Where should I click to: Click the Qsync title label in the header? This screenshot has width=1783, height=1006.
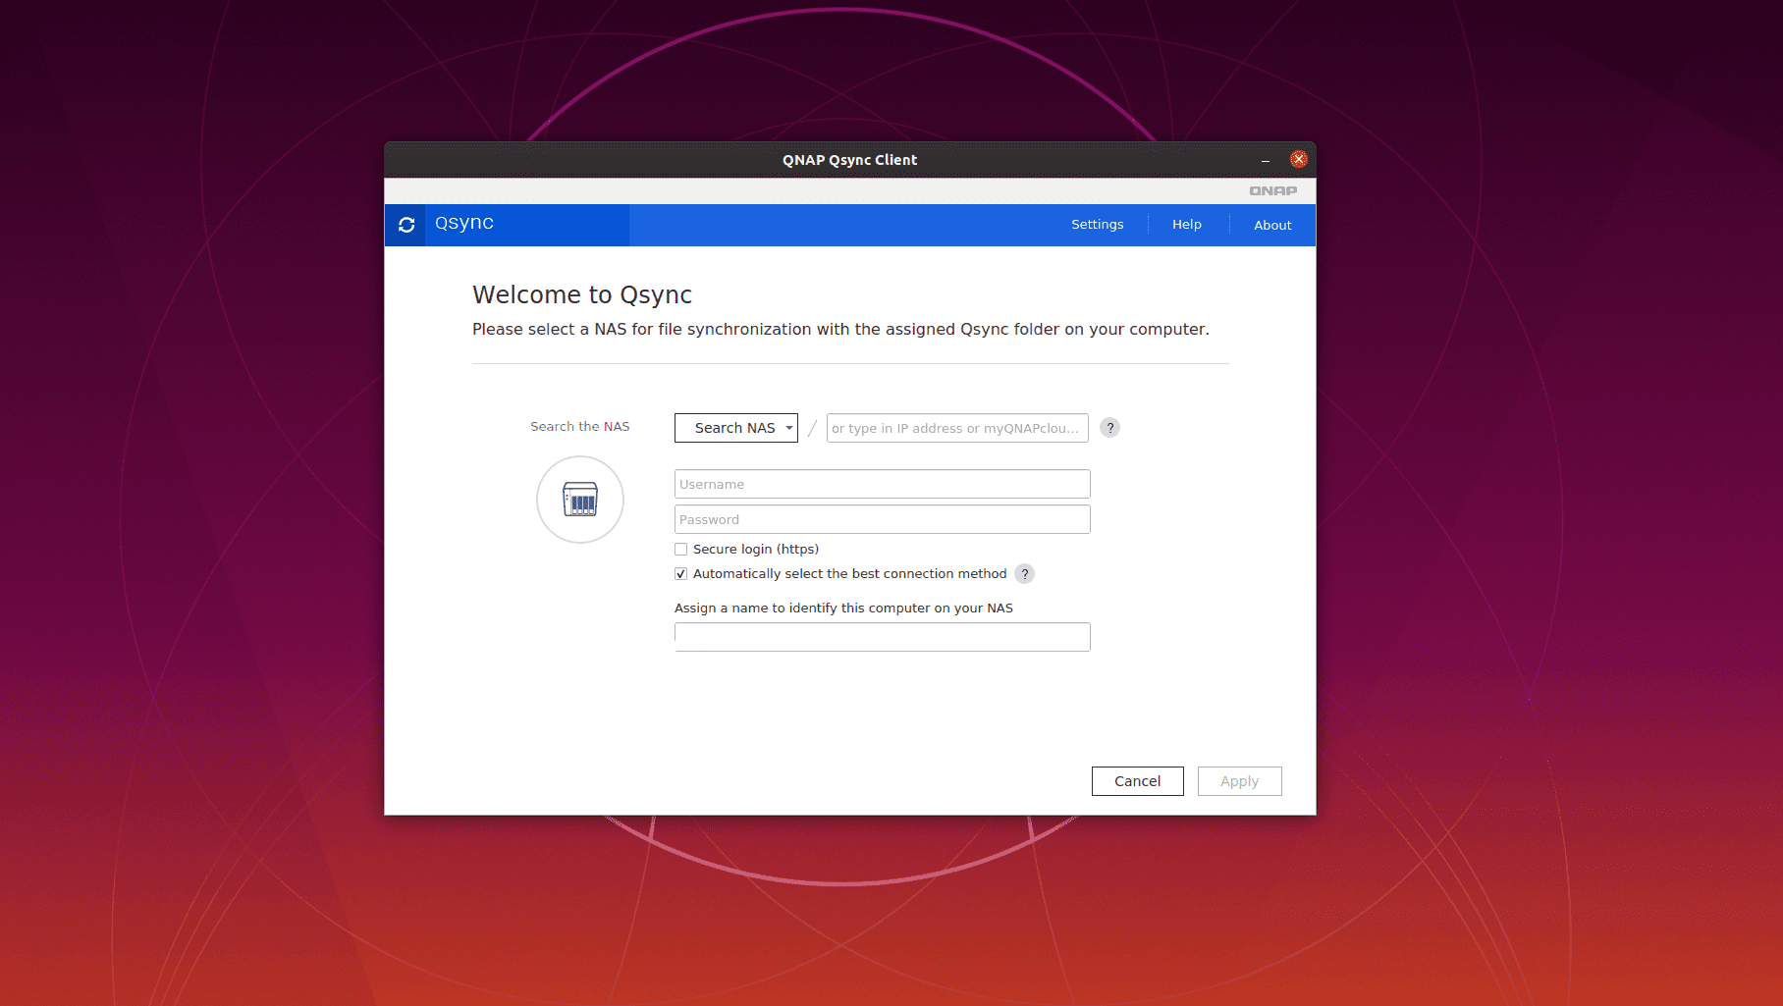click(464, 223)
